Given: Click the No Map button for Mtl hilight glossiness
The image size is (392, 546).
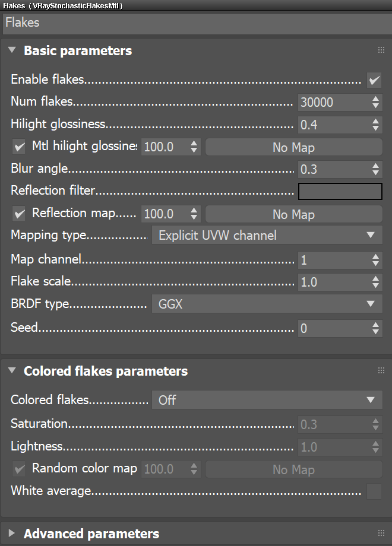Looking at the screenshot, I should pyautogui.click(x=293, y=147).
